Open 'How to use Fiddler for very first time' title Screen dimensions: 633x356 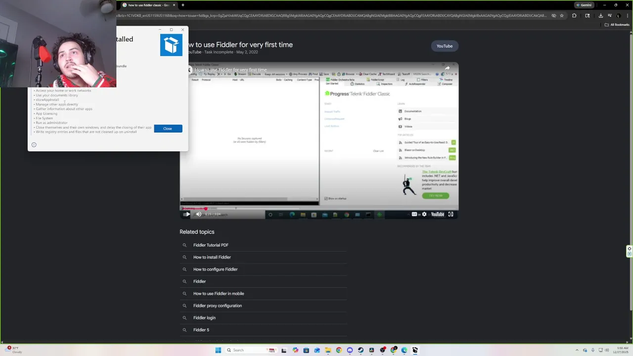point(236,44)
